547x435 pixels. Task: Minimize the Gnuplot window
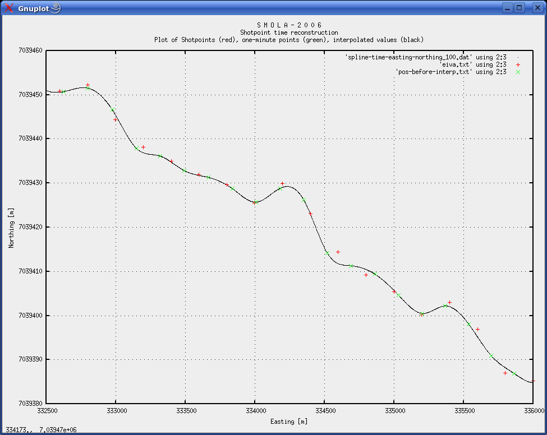tap(508, 8)
